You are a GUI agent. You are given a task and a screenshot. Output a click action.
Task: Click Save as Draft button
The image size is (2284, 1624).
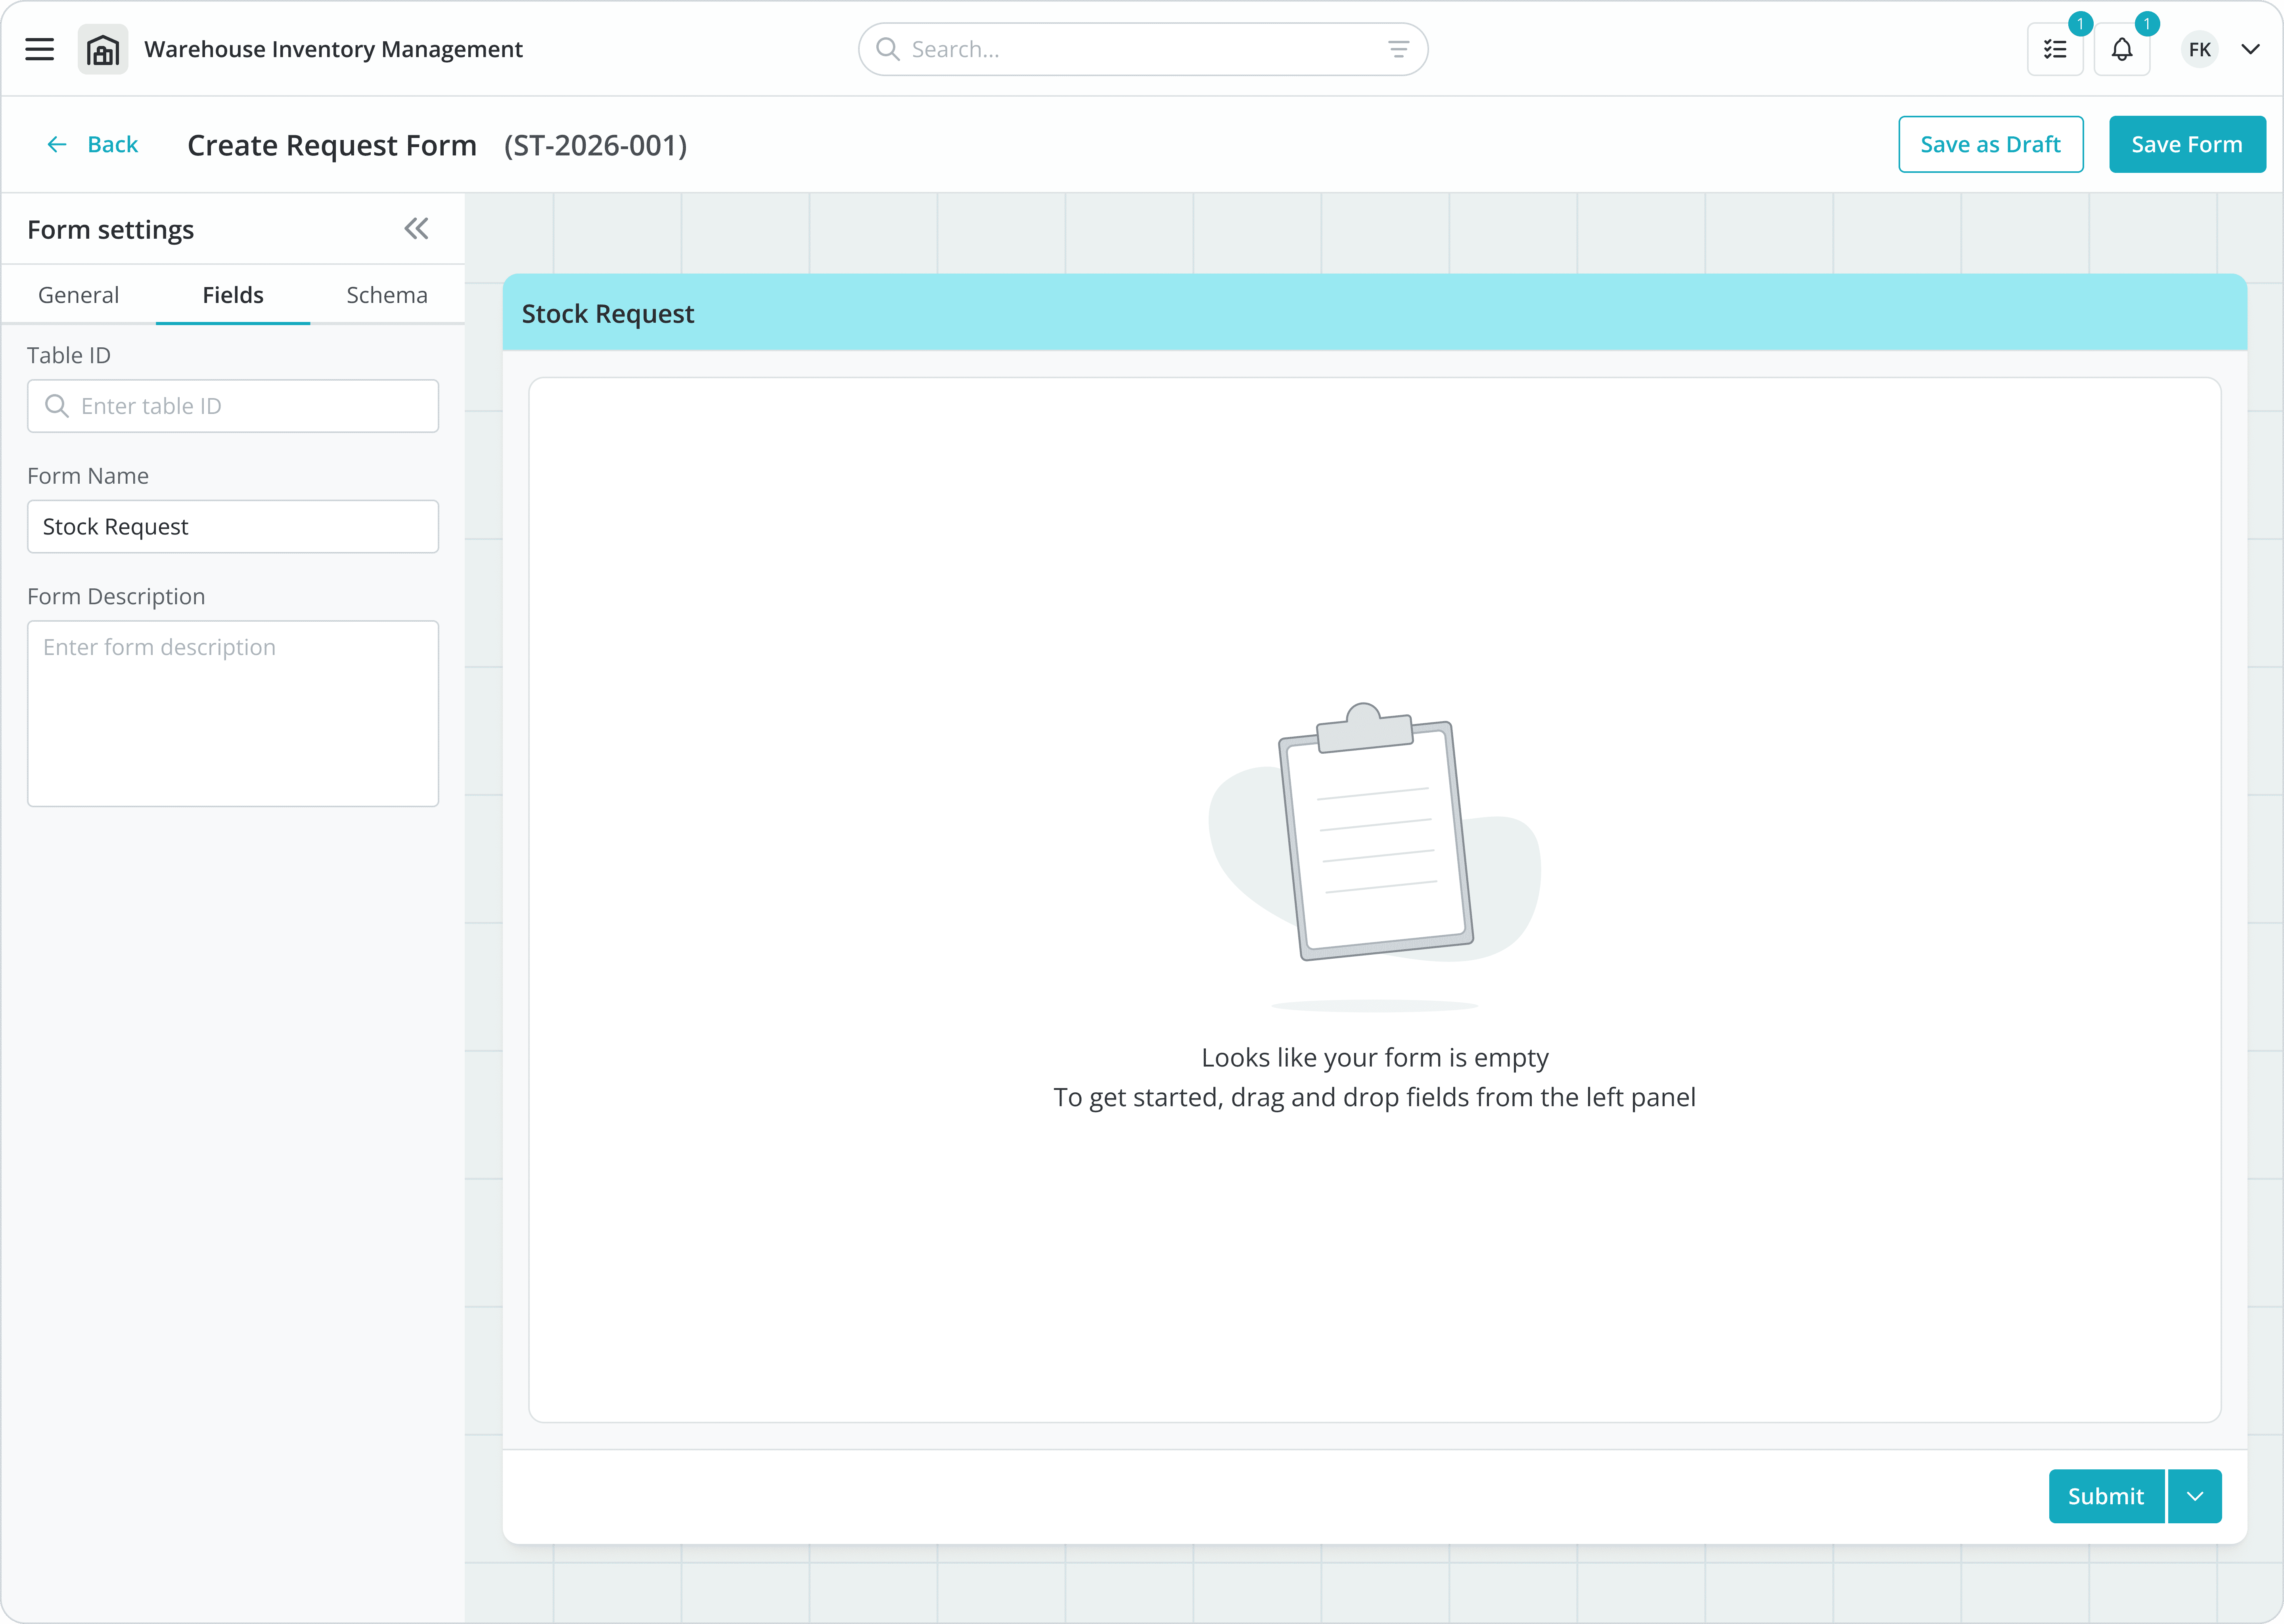coord(1990,144)
